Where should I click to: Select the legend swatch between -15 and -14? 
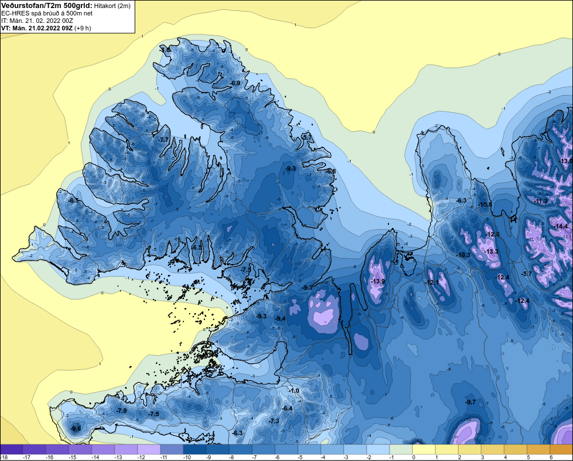pyautogui.click(x=80, y=450)
